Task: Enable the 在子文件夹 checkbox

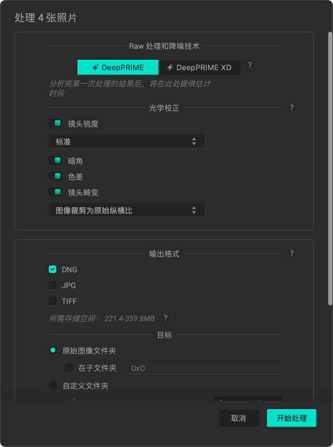Action: (x=69, y=368)
